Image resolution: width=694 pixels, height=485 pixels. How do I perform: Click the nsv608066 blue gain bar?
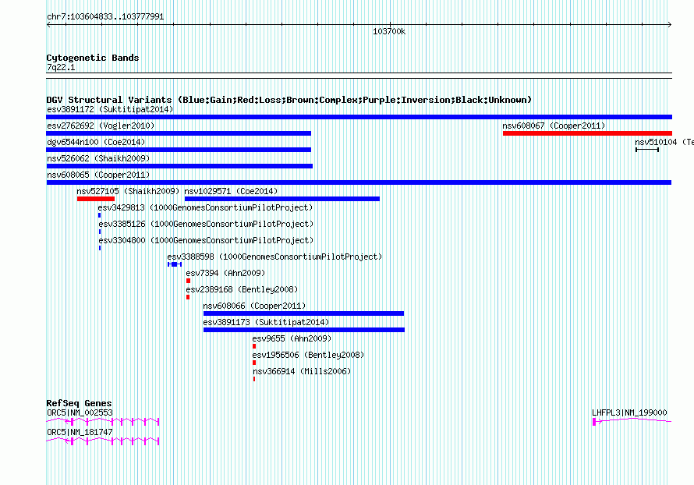(303, 313)
